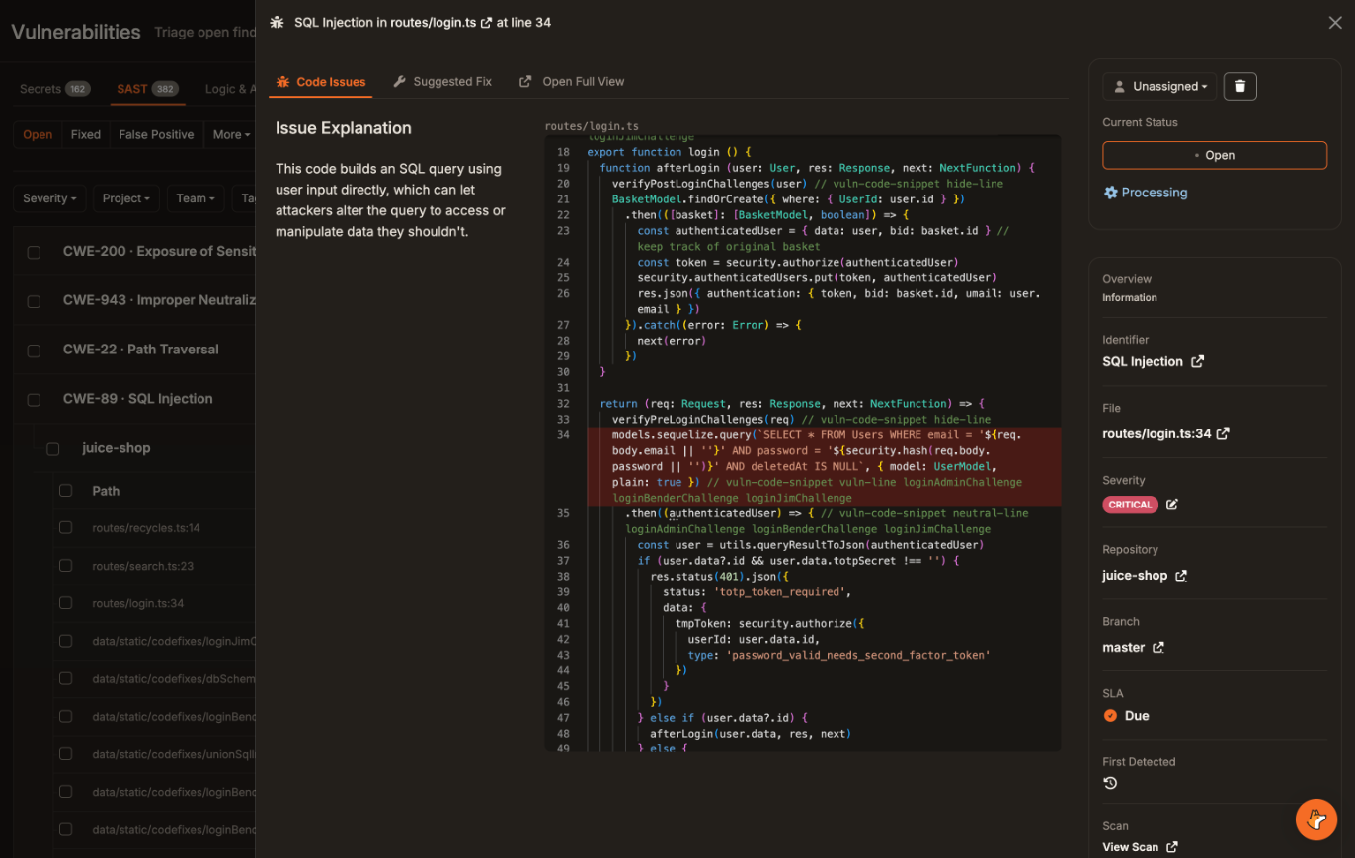Image resolution: width=1355 pixels, height=858 pixels.
Task: Select the SAST tab
Action: (147, 89)
